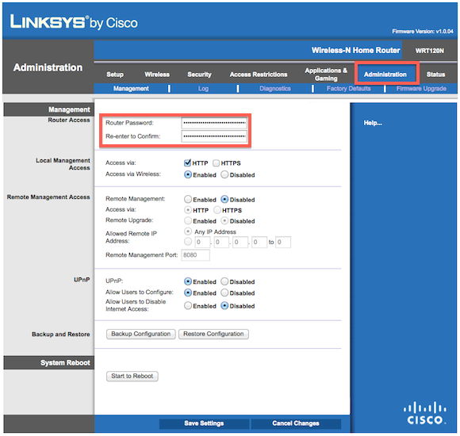Click the WRT120N model label
Viewport: 460px width, 436px height.
(430, 51)
